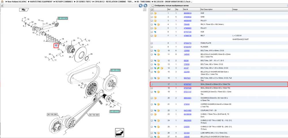The width and height of the screenshot is (288, 138).
Task: Click the blue arrow icon for part 378056
Action: point(155,64)
